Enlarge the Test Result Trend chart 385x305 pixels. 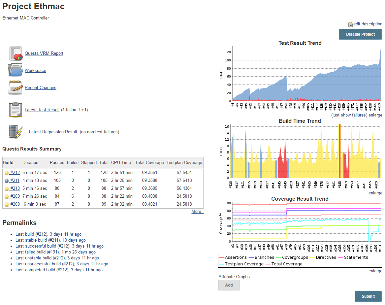pos(375,115)
